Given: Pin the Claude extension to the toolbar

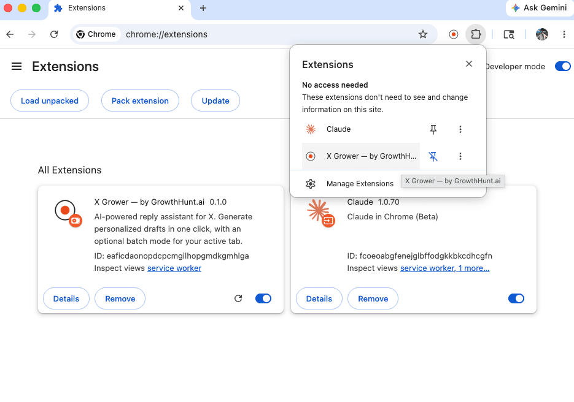Looking at the screenshot, I should pyautogui.click(x=433, y=129).
